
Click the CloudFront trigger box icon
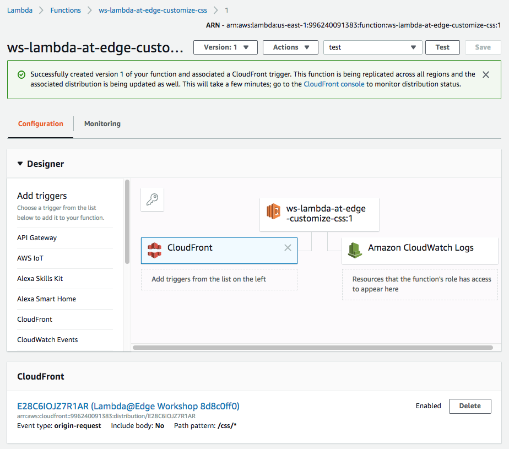154,250
